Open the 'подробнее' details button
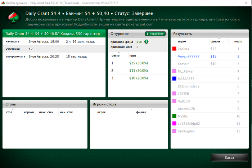This screenshot has height=168, width=252. [155, 34]
